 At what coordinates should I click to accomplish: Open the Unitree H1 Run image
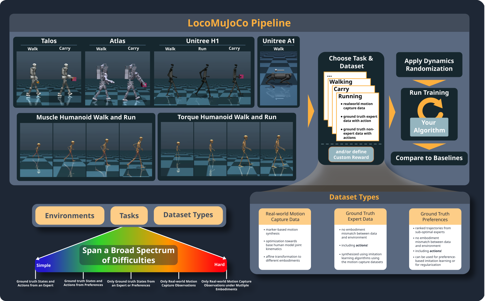(x=202, y=78)
